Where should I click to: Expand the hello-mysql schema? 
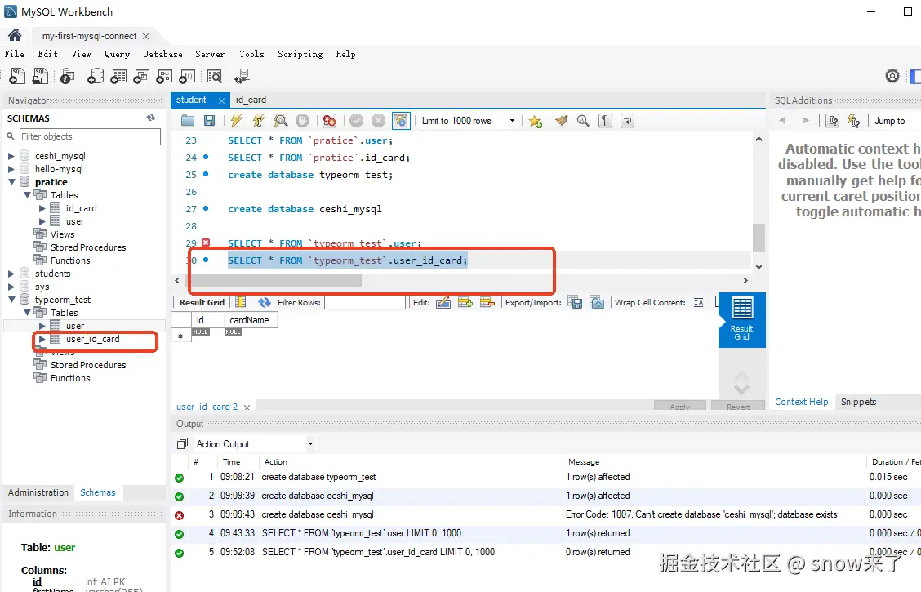11,169
